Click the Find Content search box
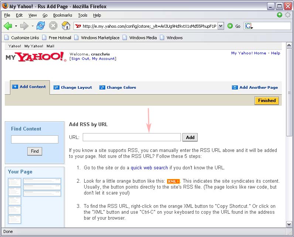This screenshot has height=237, width=294. click(35, 139)
